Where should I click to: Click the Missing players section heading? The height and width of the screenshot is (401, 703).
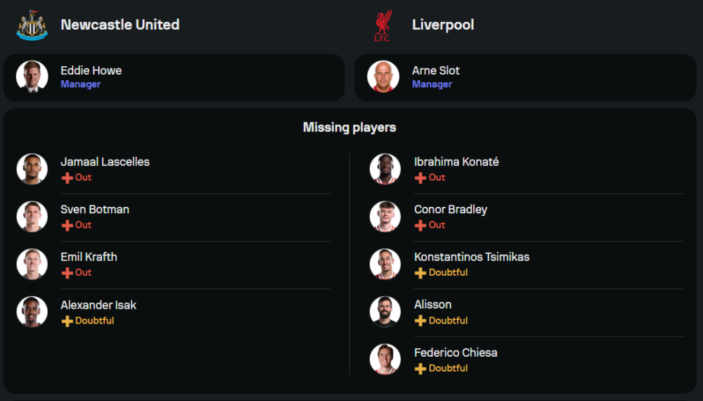coord(349,127)
